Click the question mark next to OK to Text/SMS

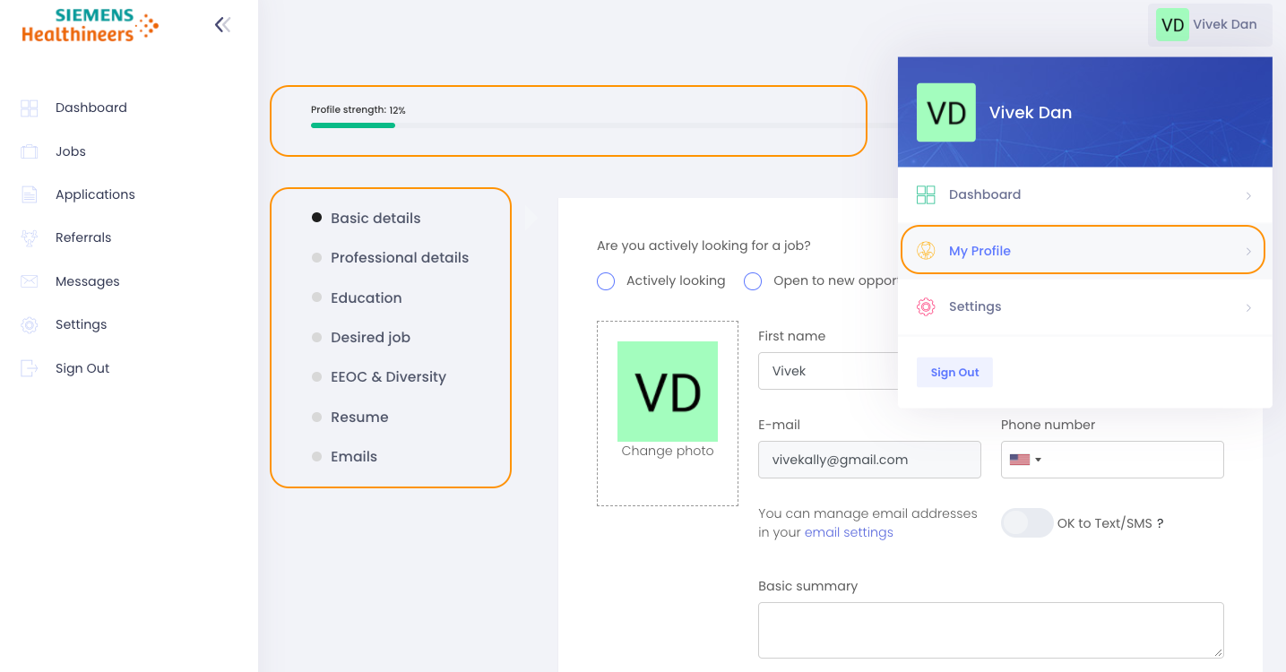pyautogui.click(x=1160, y=523)
